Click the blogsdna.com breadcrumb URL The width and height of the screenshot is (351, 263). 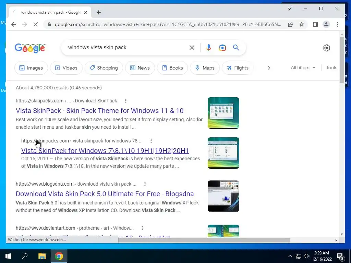pyautogui.click(x=76, y=184)
